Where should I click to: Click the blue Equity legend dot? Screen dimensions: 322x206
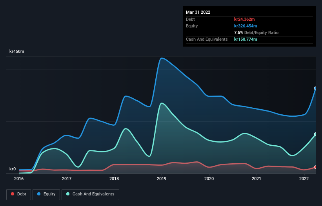coord(39,194)
